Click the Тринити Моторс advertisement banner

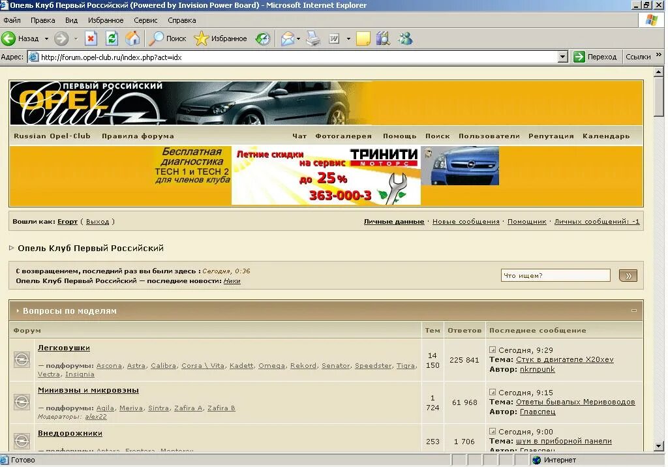(x=326, y=175)
